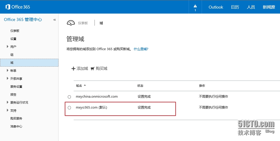Open 日历 in the top bar
Viewport: 280px width, 141px height.
click(x=235, y=7)
